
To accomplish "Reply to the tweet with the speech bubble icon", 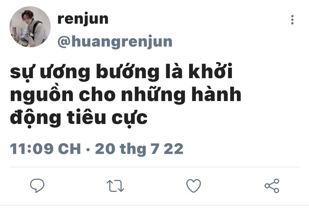I will click(37, 186).
